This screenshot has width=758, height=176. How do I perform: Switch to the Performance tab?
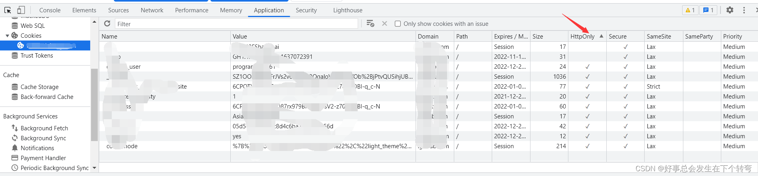click(x=192, y=10)
